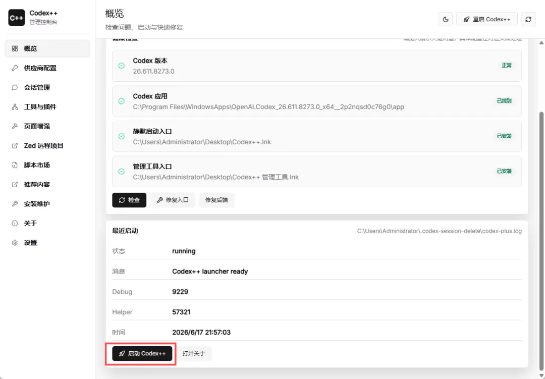Image resolution: width=545 pixels, height=379 pixels.
Task: Click the icon beside 页面增强
Action: tap(15, 126)
